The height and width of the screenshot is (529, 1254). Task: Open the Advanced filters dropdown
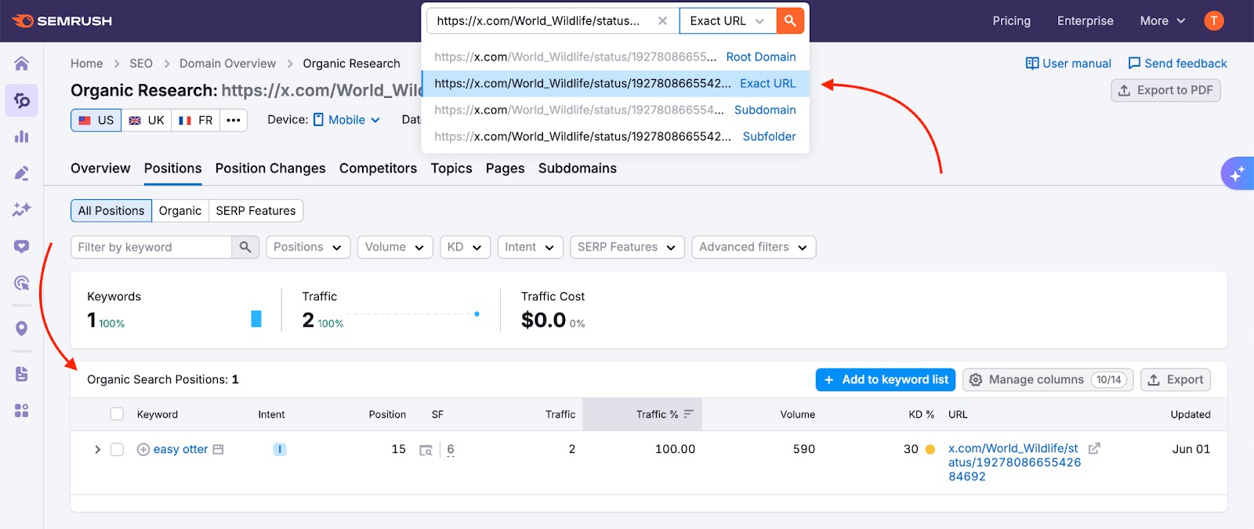click(752, 247)
